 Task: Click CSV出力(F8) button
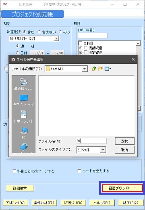coord(73,203)
